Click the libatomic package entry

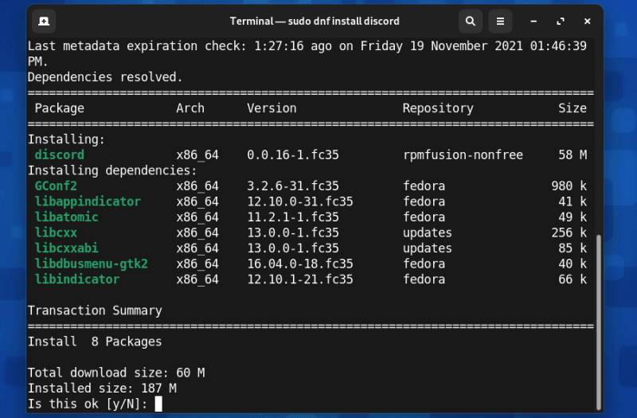[x=66, y=217]
